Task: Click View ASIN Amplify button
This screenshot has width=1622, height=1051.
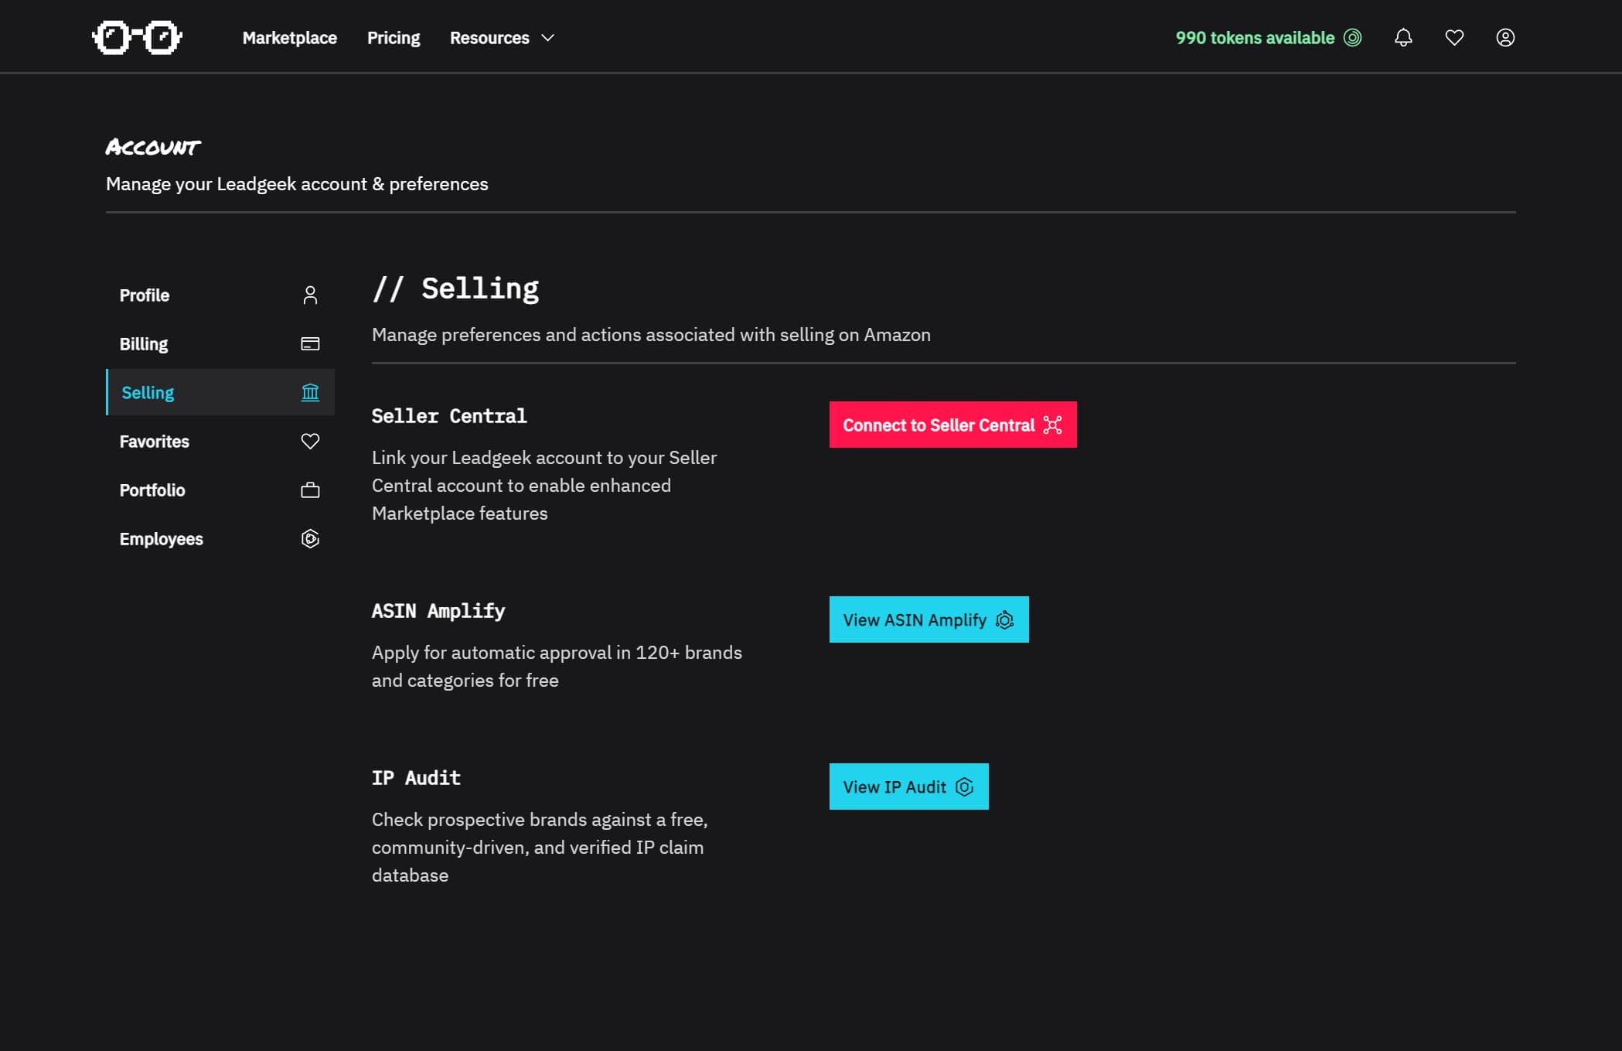Action: tap(929, 619)
